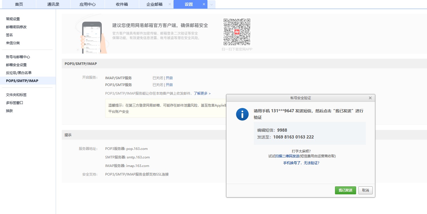Close the 设置 tab using its X

[204, 4]
